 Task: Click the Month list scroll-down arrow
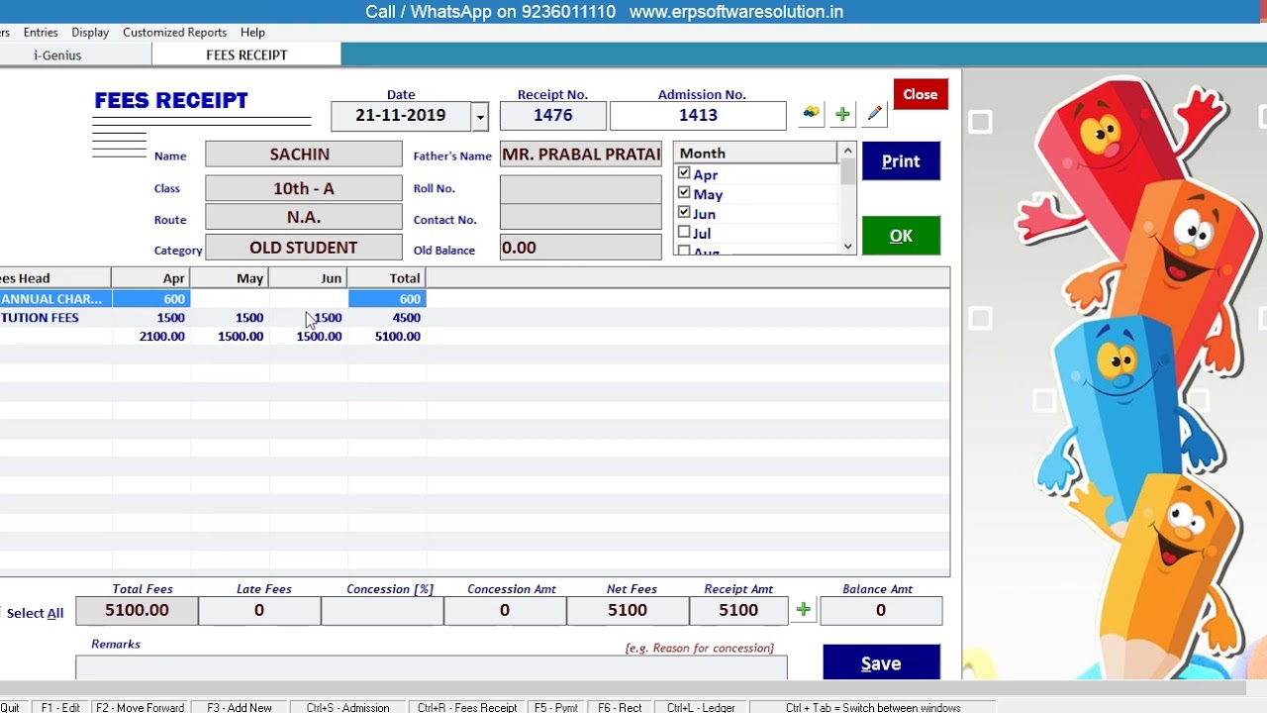tap(847, 247)
